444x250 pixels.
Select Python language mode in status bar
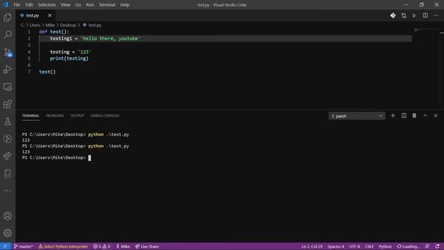[385, 247]
